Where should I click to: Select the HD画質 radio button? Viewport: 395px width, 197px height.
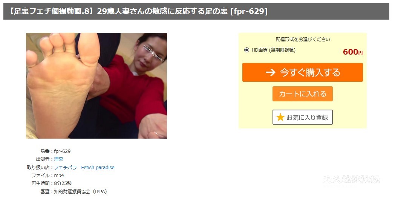[246, 50]
